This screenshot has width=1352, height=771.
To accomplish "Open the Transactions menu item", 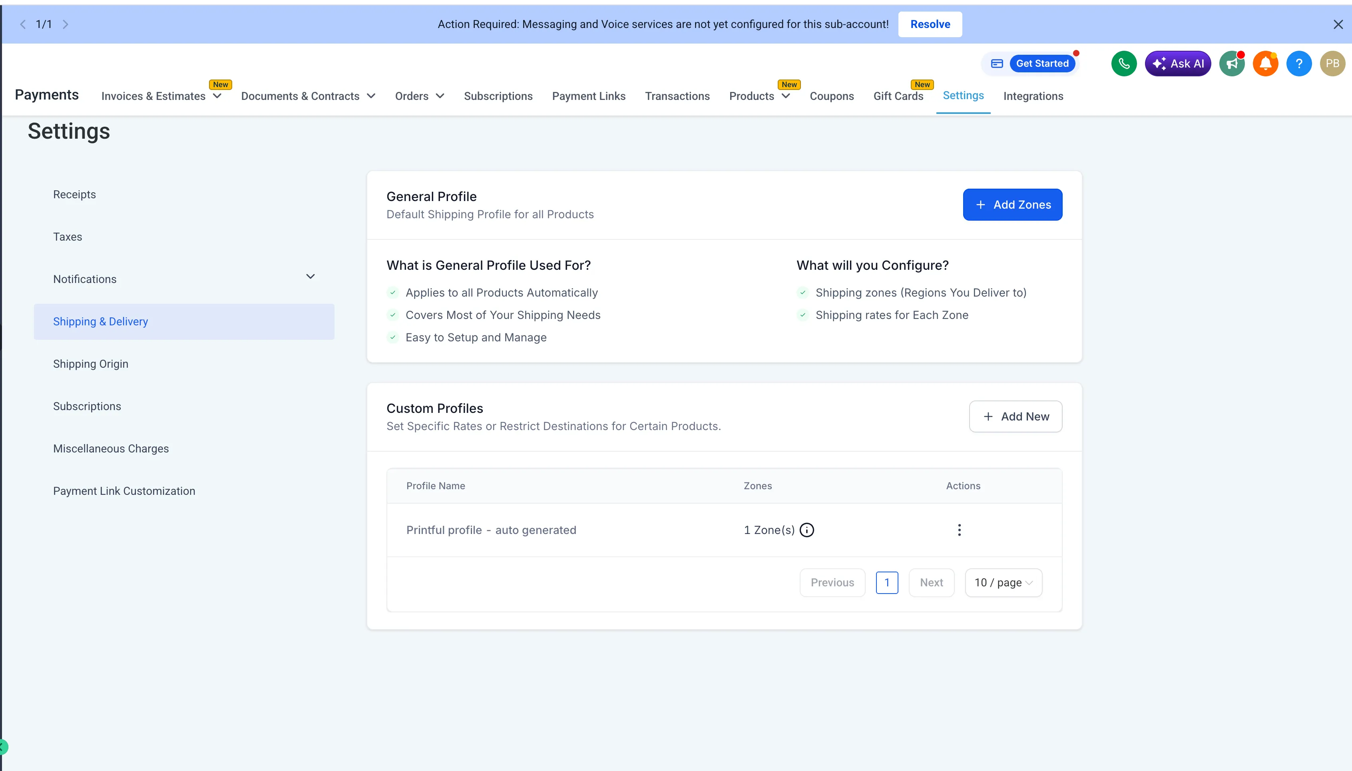I will click(x=677, y=96).
